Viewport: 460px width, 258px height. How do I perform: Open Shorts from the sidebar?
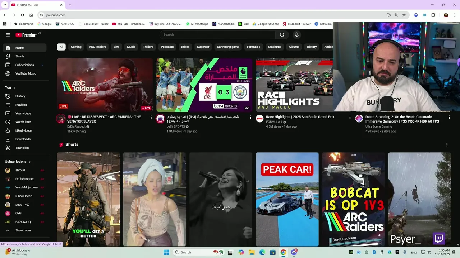point(24,56)
